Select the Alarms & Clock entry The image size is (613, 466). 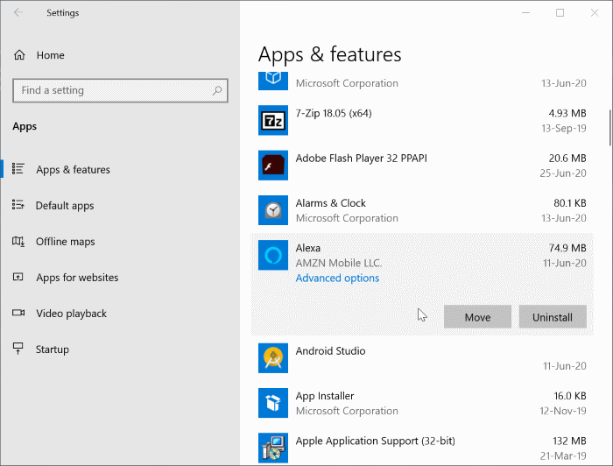pos(422,210)
